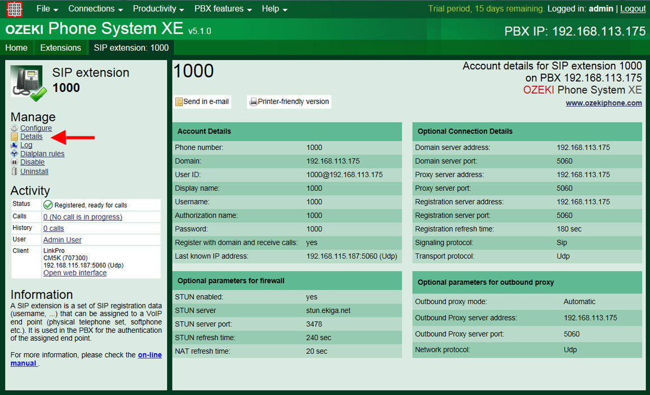Open Dialplan rules link

pyautogui.click(x=42, y=153)
